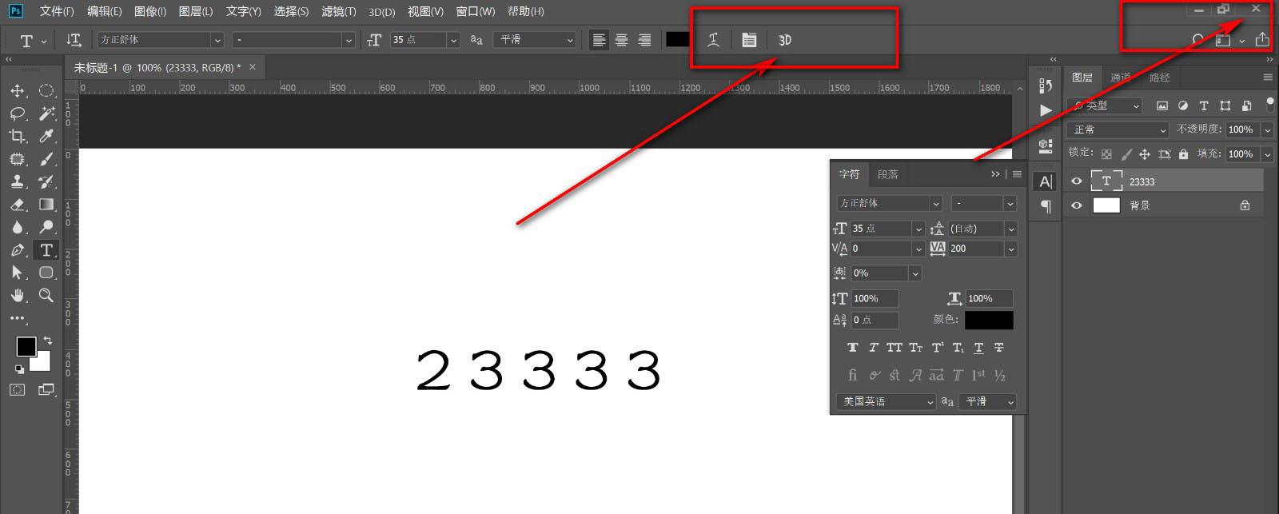This screenshot has height=514, width=1279.
Task: Toggle faux bold in Character panel
Action: tap(852, 348)
